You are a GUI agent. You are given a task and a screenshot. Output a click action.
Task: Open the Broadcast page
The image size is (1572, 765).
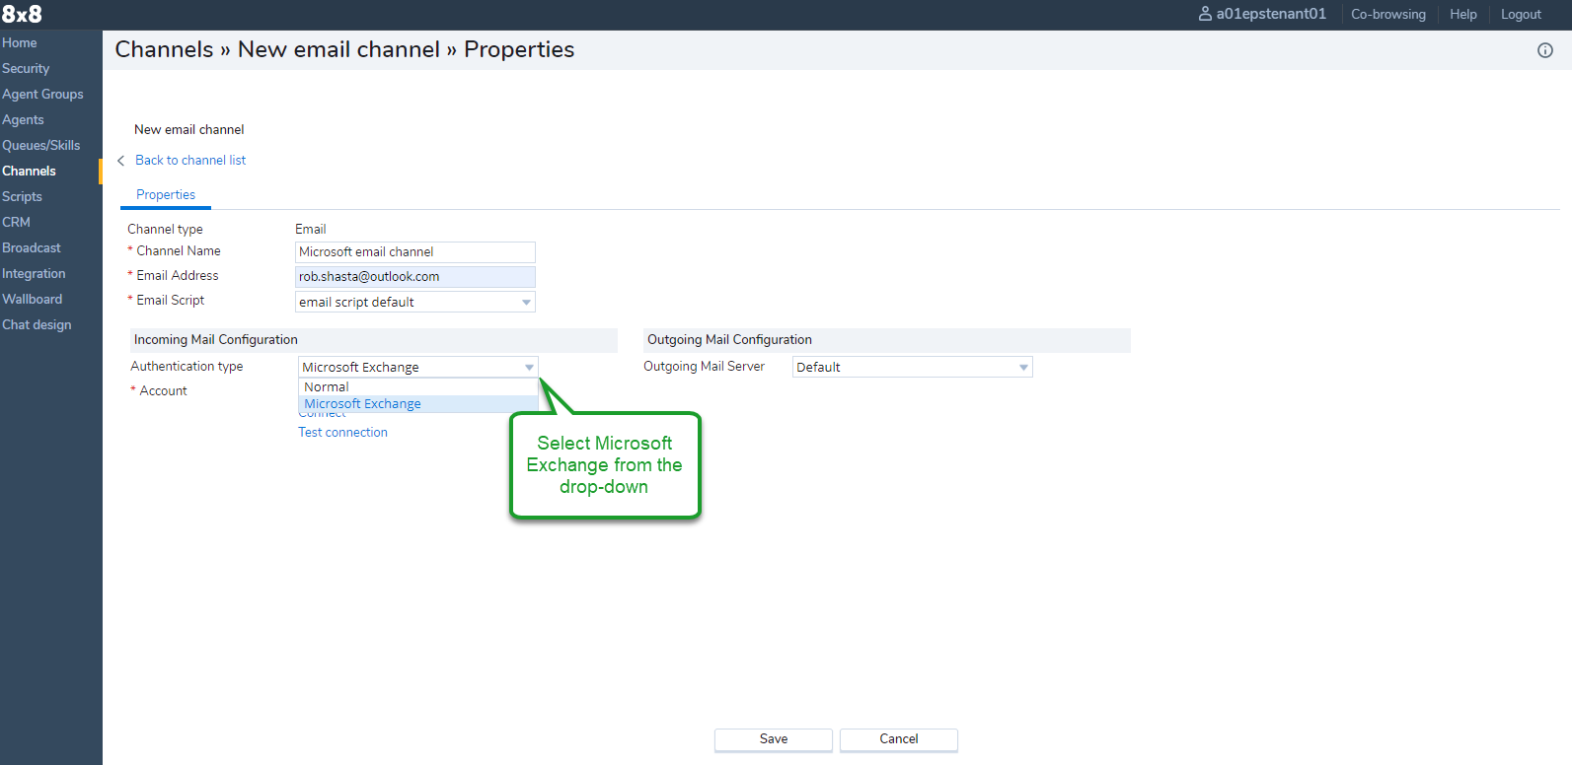click(x=32, y=248)
